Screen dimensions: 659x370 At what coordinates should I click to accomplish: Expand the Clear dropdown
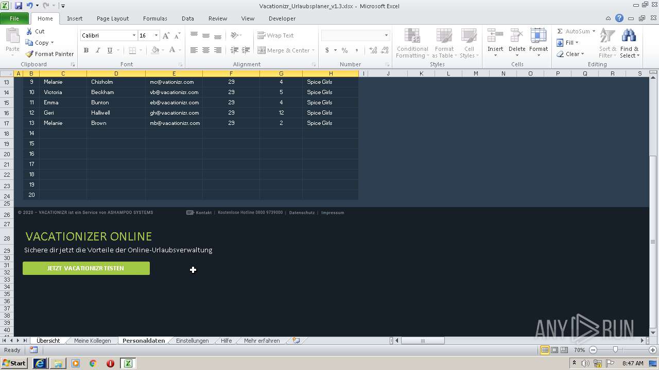click(582, 54)
